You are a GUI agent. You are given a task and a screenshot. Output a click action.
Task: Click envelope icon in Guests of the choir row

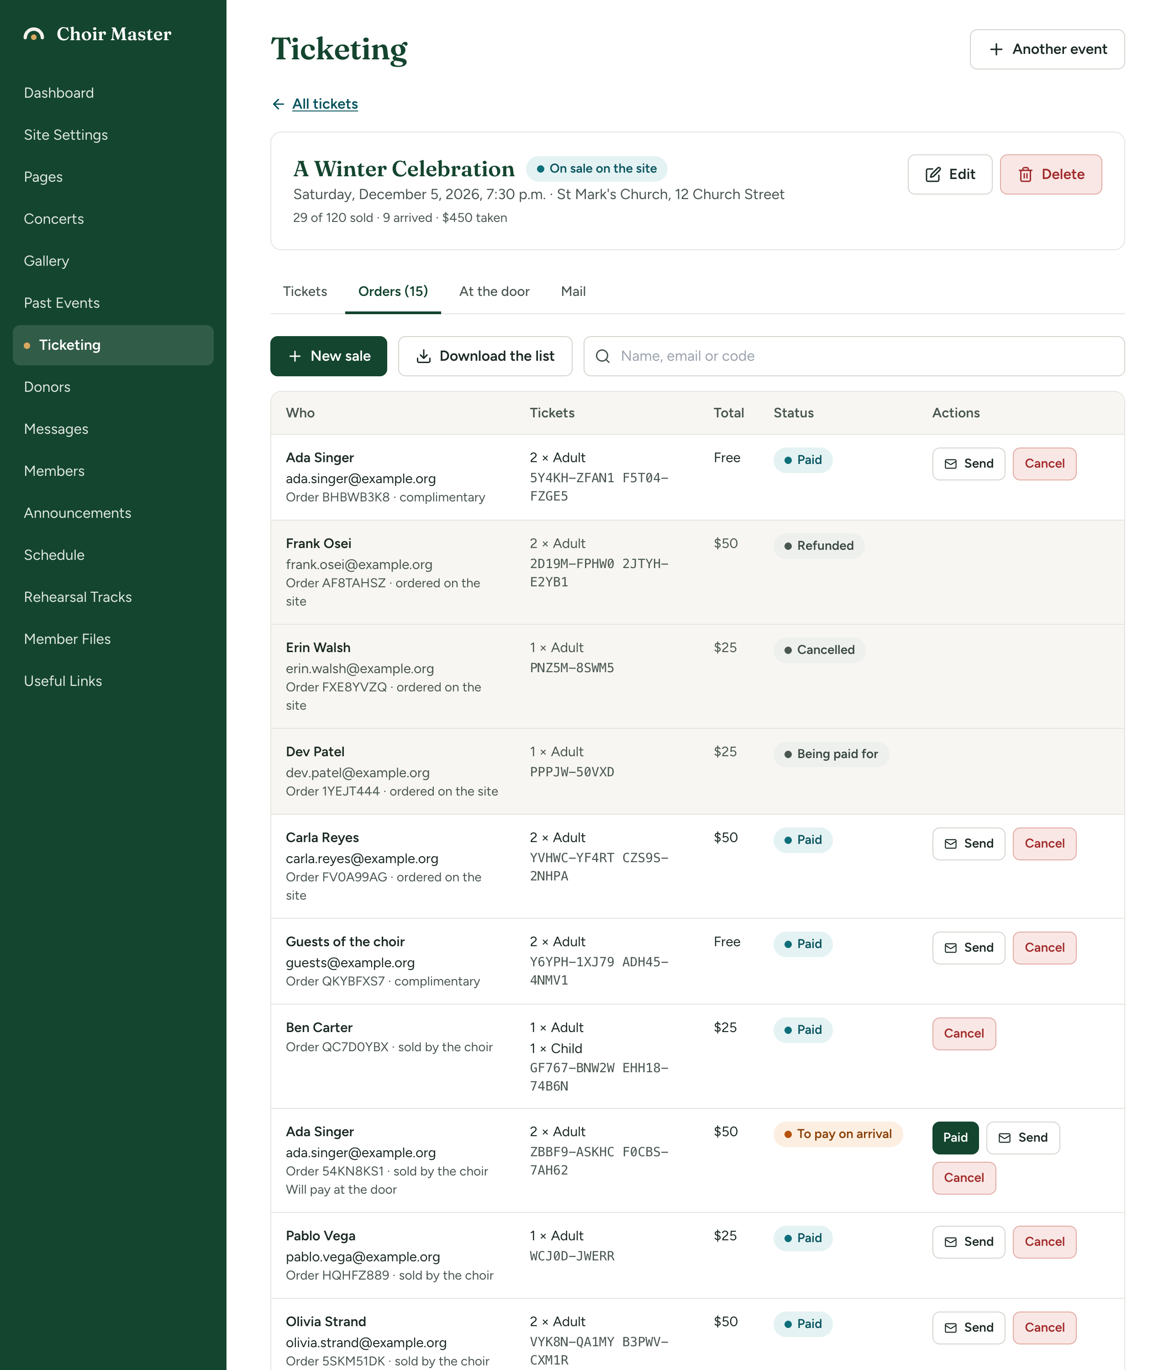(951, 948)
